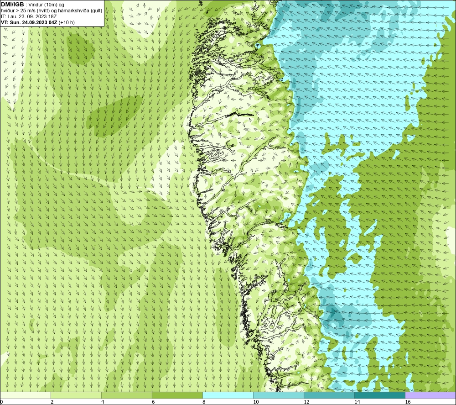Click the legend scale value 4
The image size is (456, 405).
(x=103, y=402)
